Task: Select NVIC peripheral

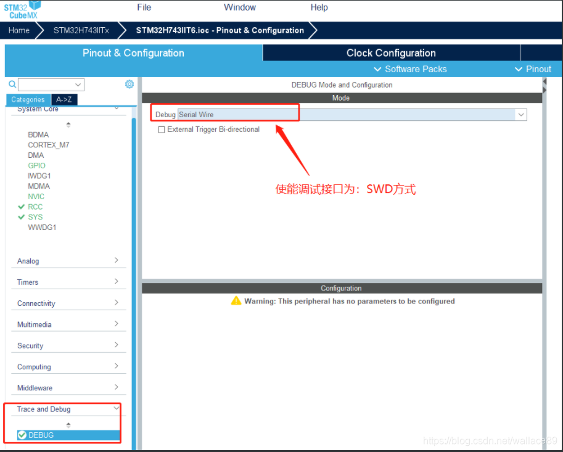Action: [x=36, y=196]
